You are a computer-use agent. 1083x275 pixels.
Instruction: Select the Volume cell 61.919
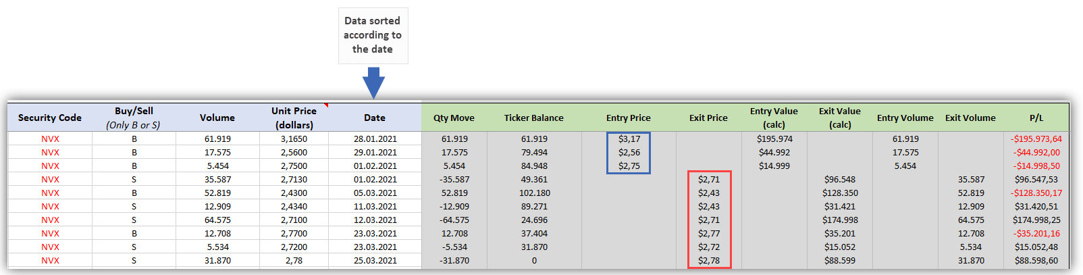point(217,139)
